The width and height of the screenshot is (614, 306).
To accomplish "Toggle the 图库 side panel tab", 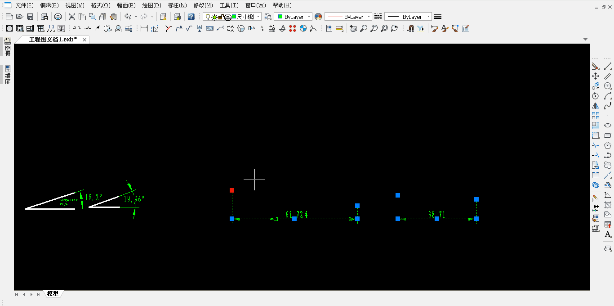I will click(8, 47).
